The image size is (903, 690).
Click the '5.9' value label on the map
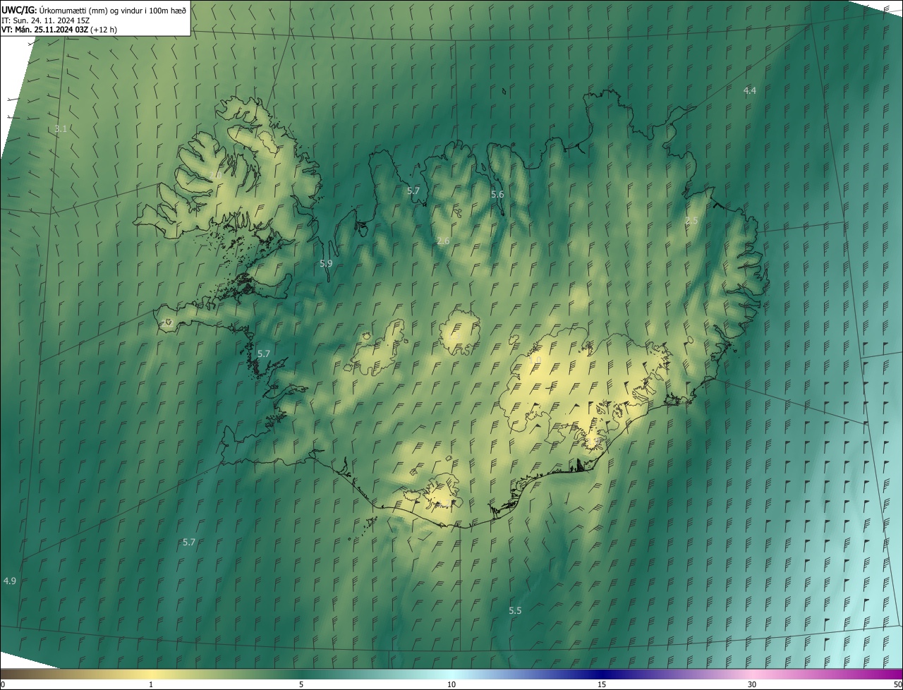click(326, 263)
